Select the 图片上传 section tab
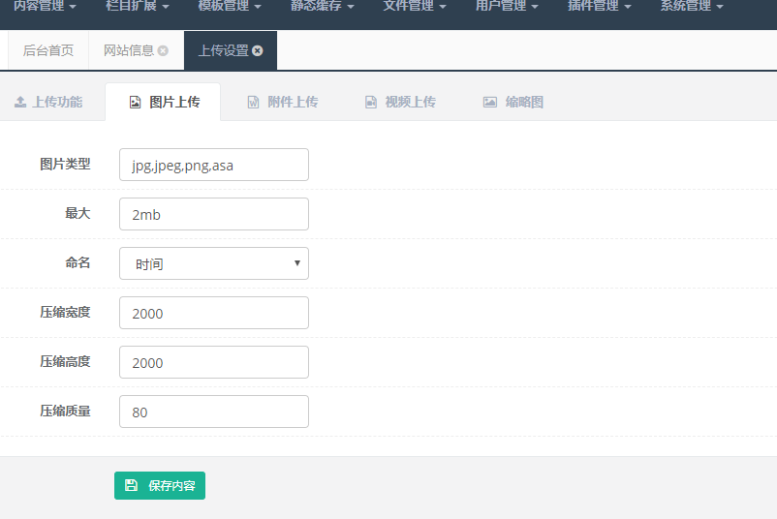Image resolution: width=777 pixels, height=519 pixels. (x=163, y=102)
